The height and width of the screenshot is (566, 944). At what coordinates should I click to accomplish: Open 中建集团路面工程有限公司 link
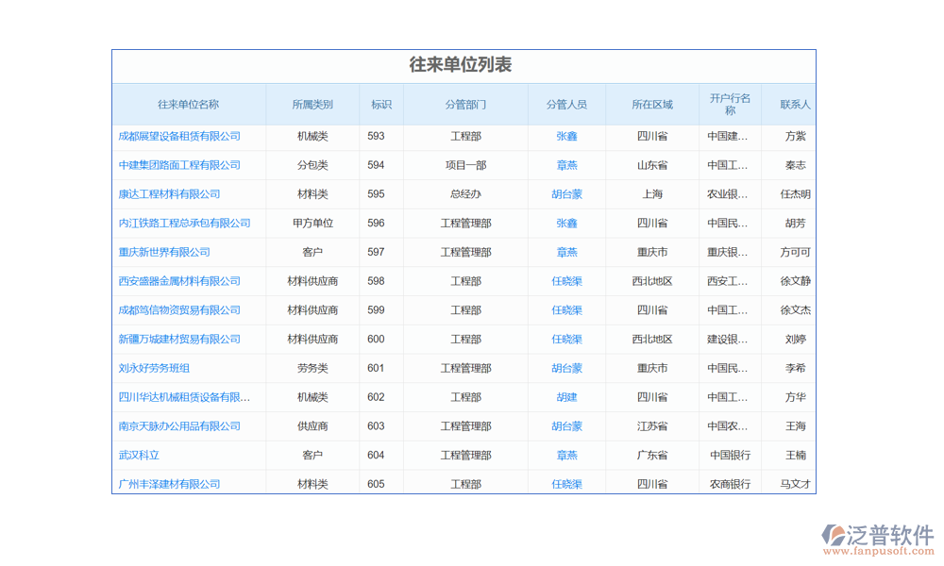[x=179, y=165]
